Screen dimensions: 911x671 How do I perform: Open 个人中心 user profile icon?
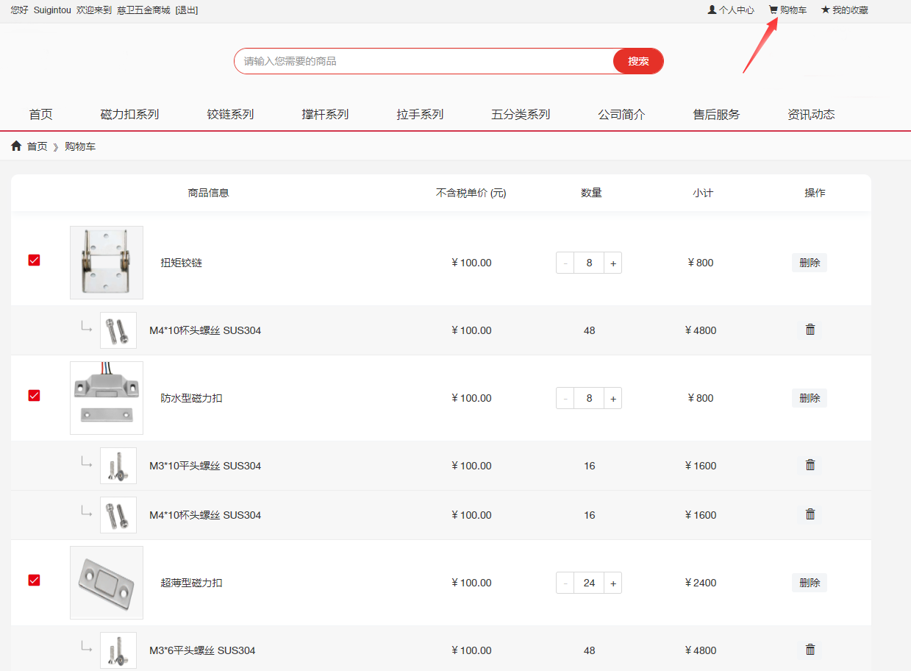pos(712,10)
